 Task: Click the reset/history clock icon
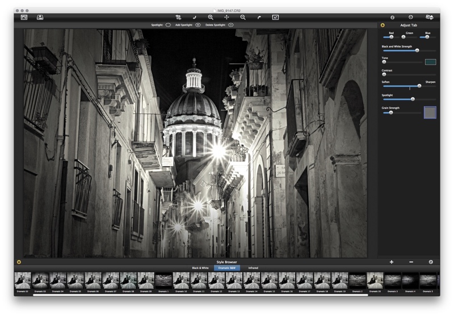410,18
